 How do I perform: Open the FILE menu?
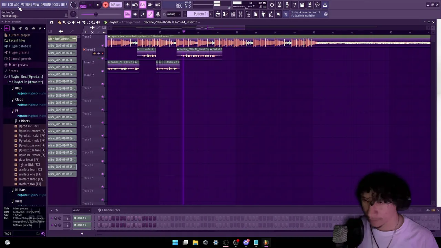pyautogui.click(x=4, y=5)
